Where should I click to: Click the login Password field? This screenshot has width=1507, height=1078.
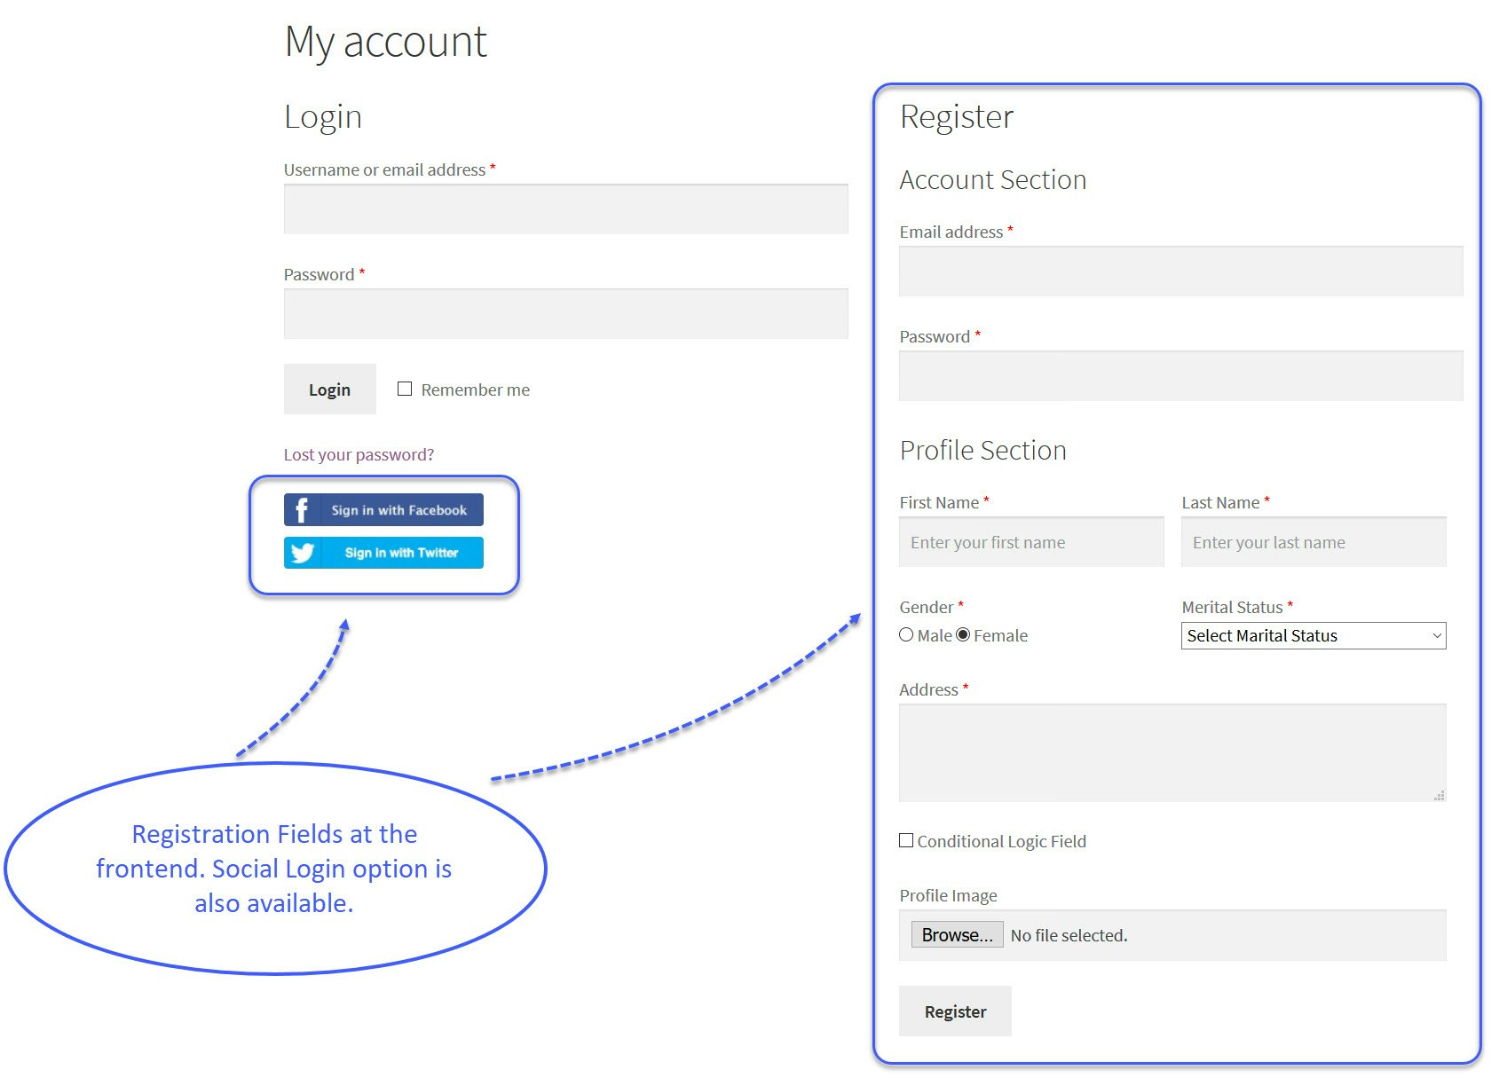(565, 313)
